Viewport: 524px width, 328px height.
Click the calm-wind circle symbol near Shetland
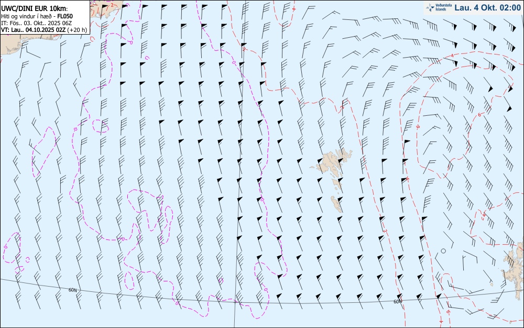(x=443, y=251)
